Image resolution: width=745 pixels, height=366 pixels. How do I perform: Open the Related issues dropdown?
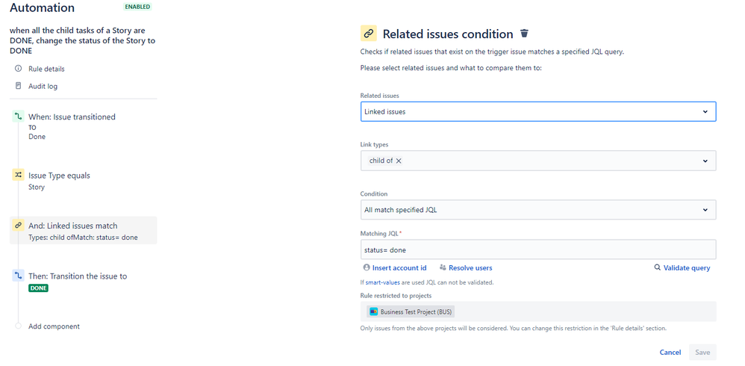coord(537,111)
